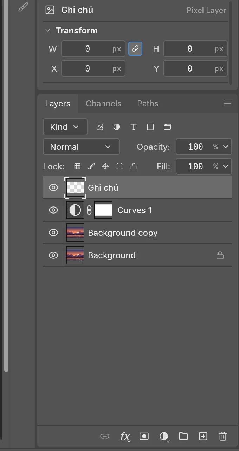
Task: Create a new layer
Action: click(x=203, y=436)
